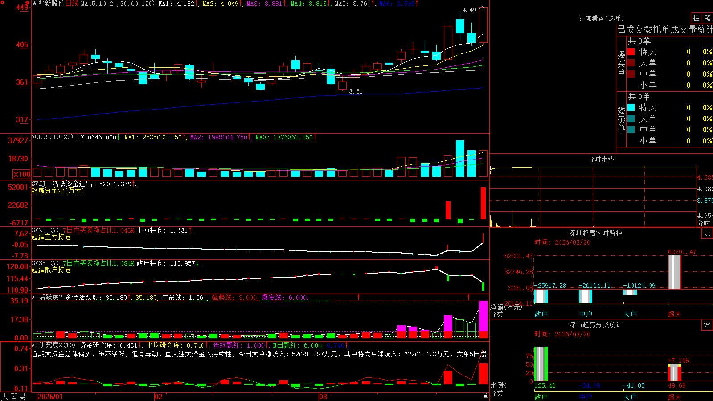Click the 2026/01 date marker
This screenshot has height=401, width=713.
50,397
